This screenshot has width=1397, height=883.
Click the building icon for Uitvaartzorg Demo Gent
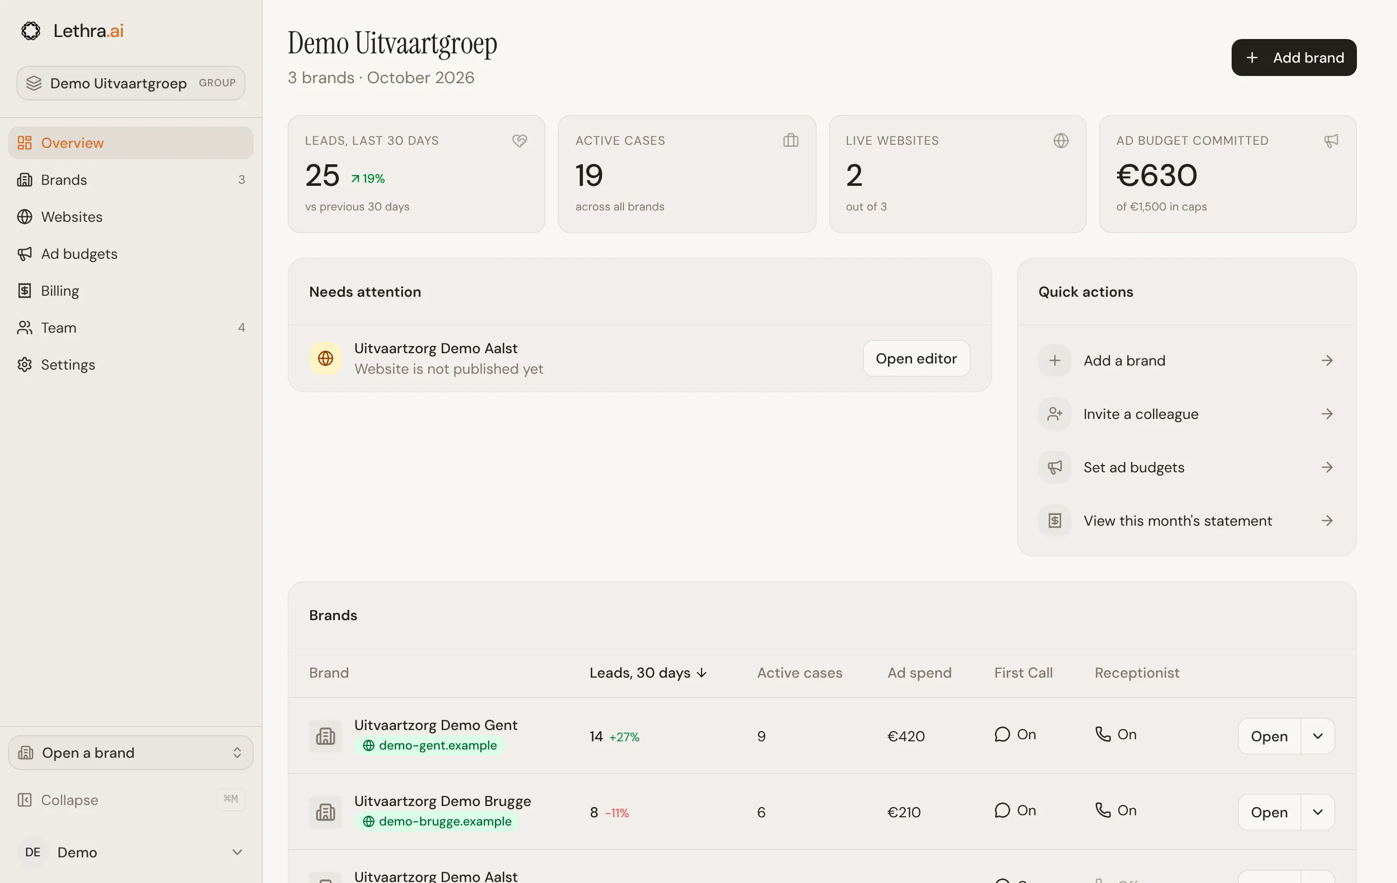(x=326, y=736)
